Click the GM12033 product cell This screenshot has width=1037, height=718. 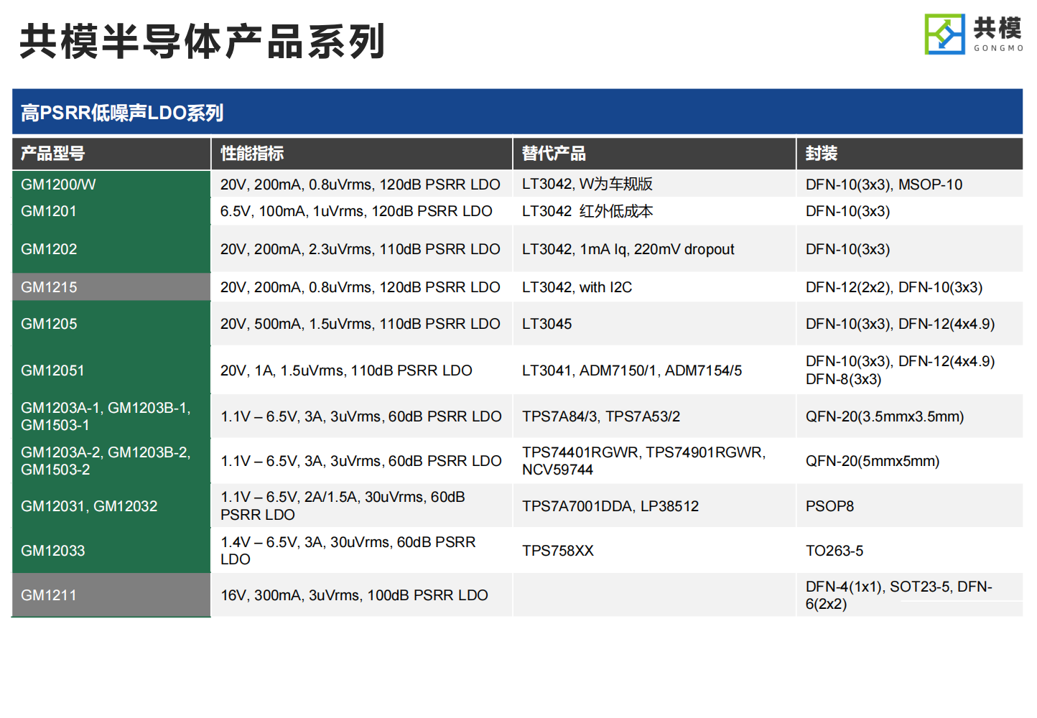click(x=53, y=551)
